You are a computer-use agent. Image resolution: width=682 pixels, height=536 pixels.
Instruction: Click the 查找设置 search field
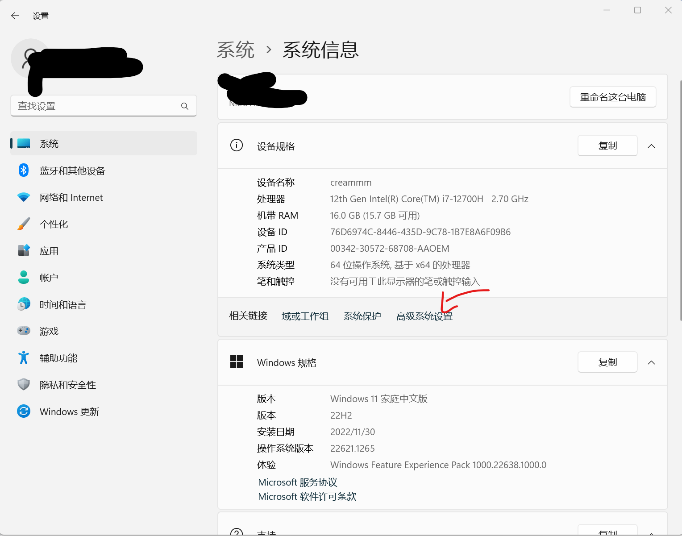click(96, 106)
